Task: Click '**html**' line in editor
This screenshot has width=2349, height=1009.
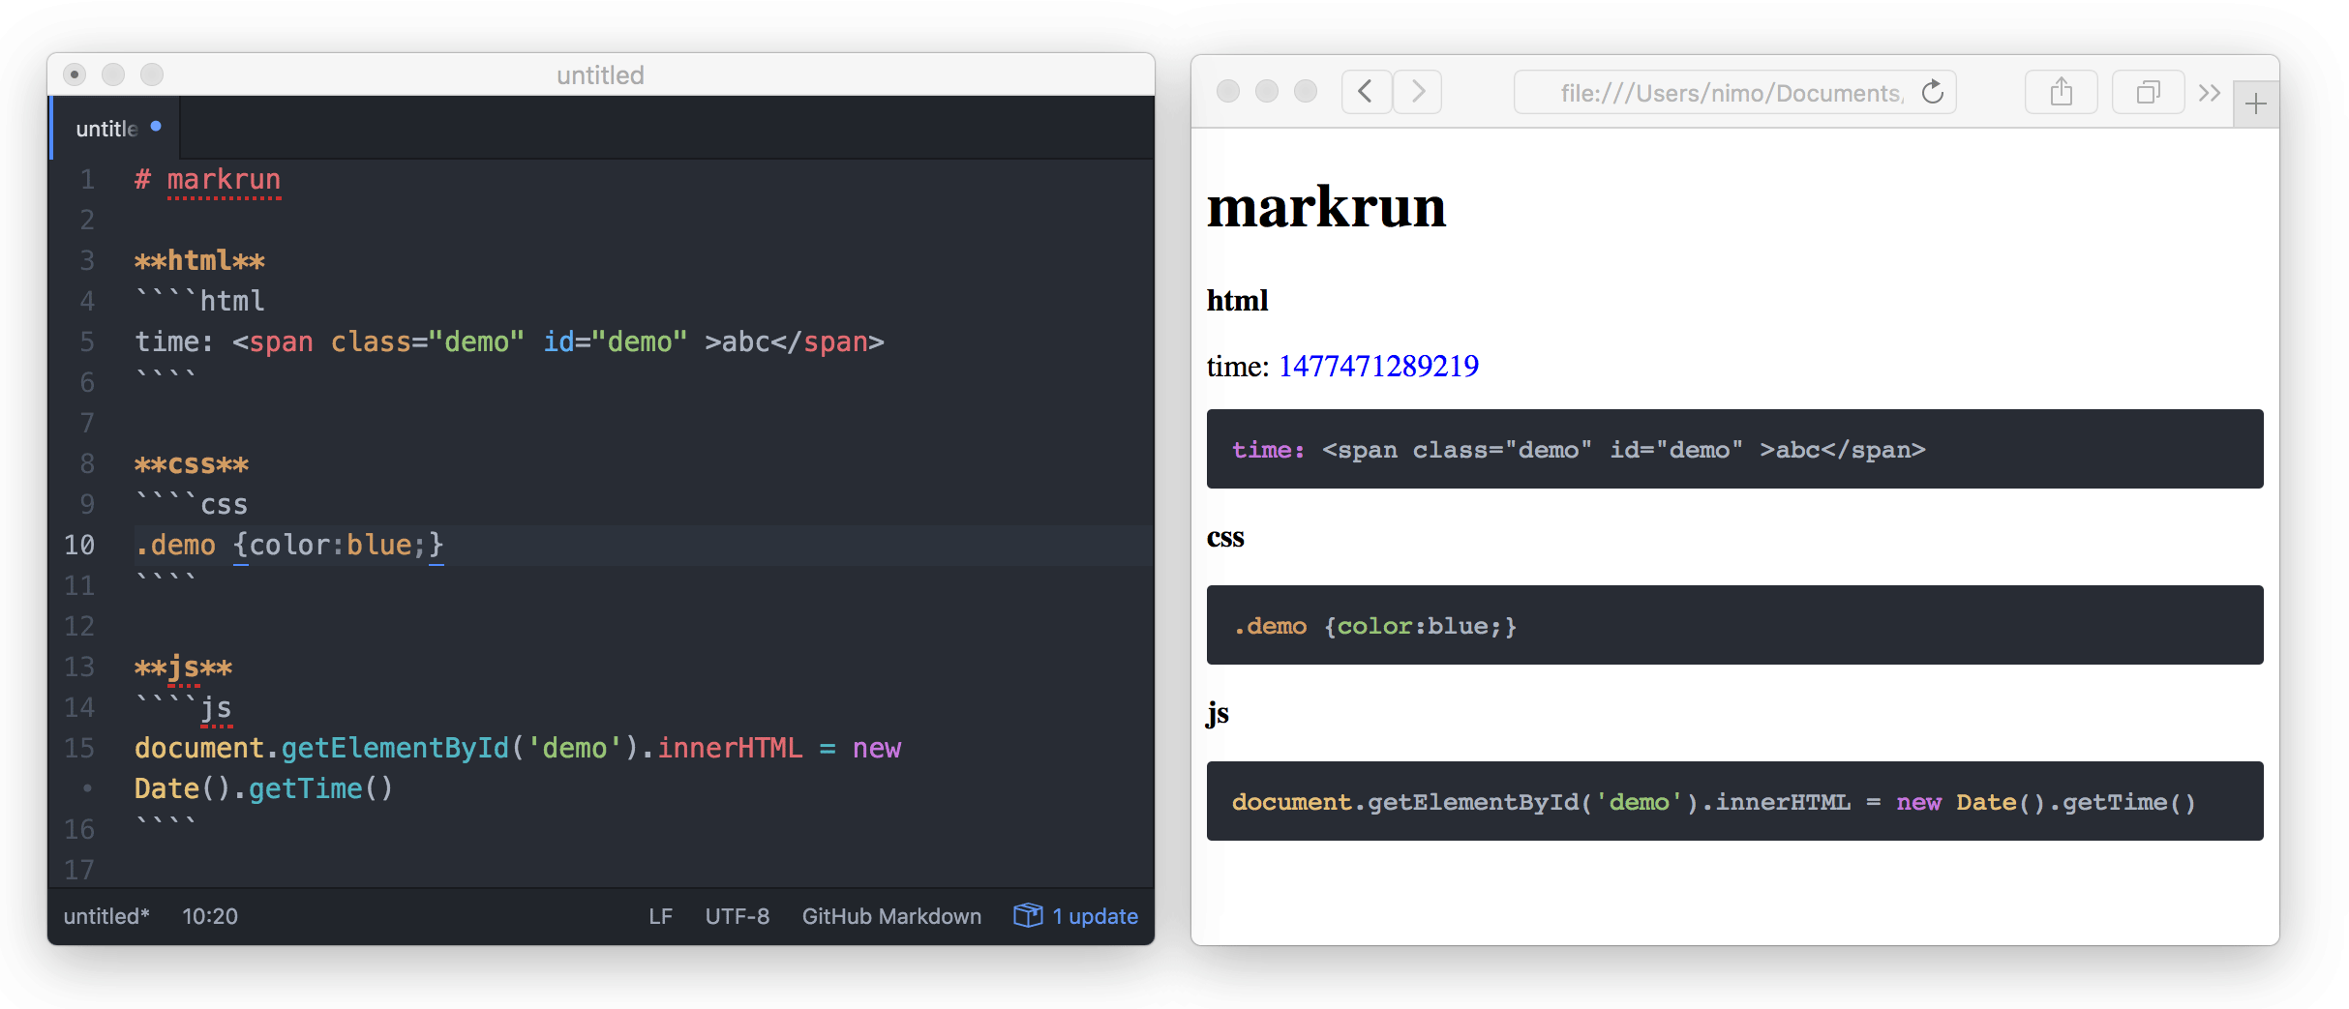Action: pyautogui.click(x=199, y=261)
